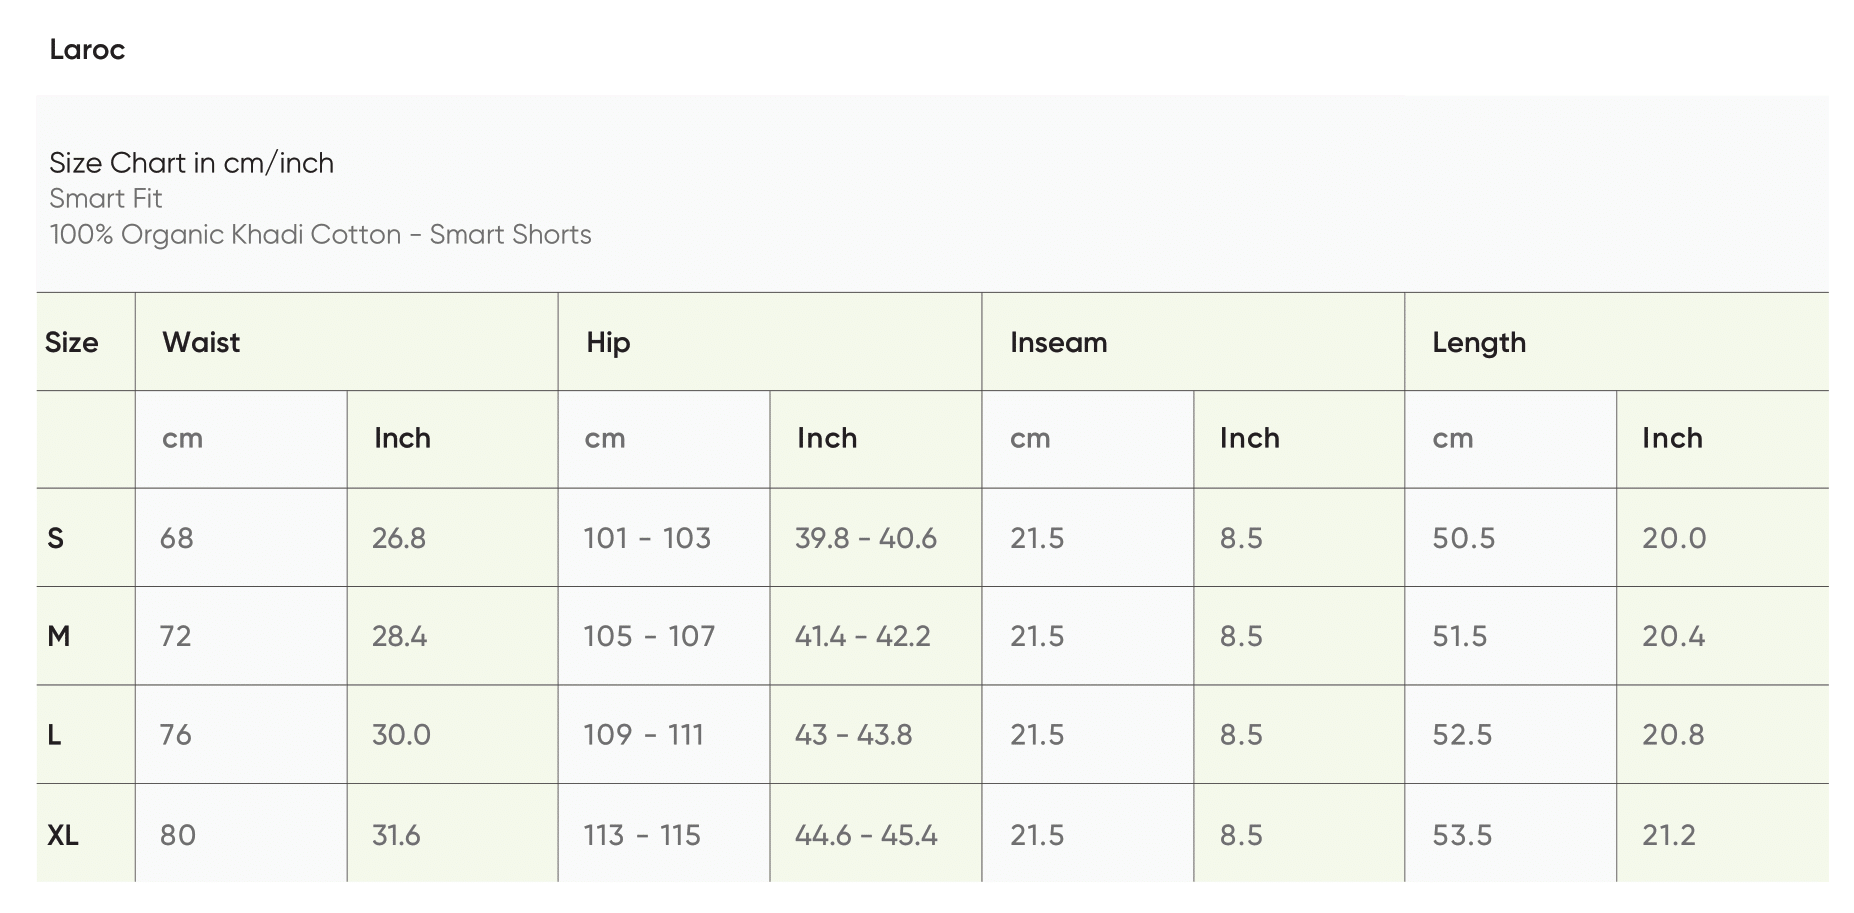1854x913 pixels.
Task: Click the 'Smart Fit' subtitle text
Action: click(x=105, y=199)
